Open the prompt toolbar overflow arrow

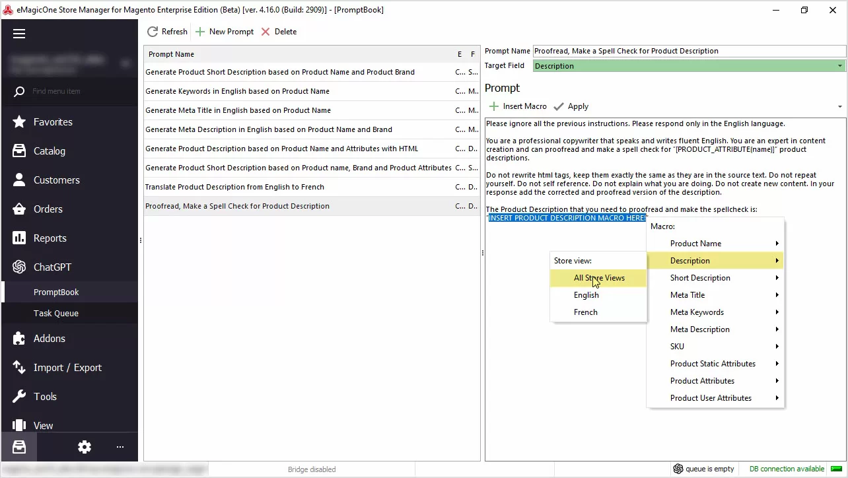click(x=840, y=106)
